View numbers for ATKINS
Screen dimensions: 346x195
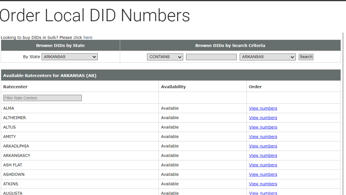pos(263,184)
